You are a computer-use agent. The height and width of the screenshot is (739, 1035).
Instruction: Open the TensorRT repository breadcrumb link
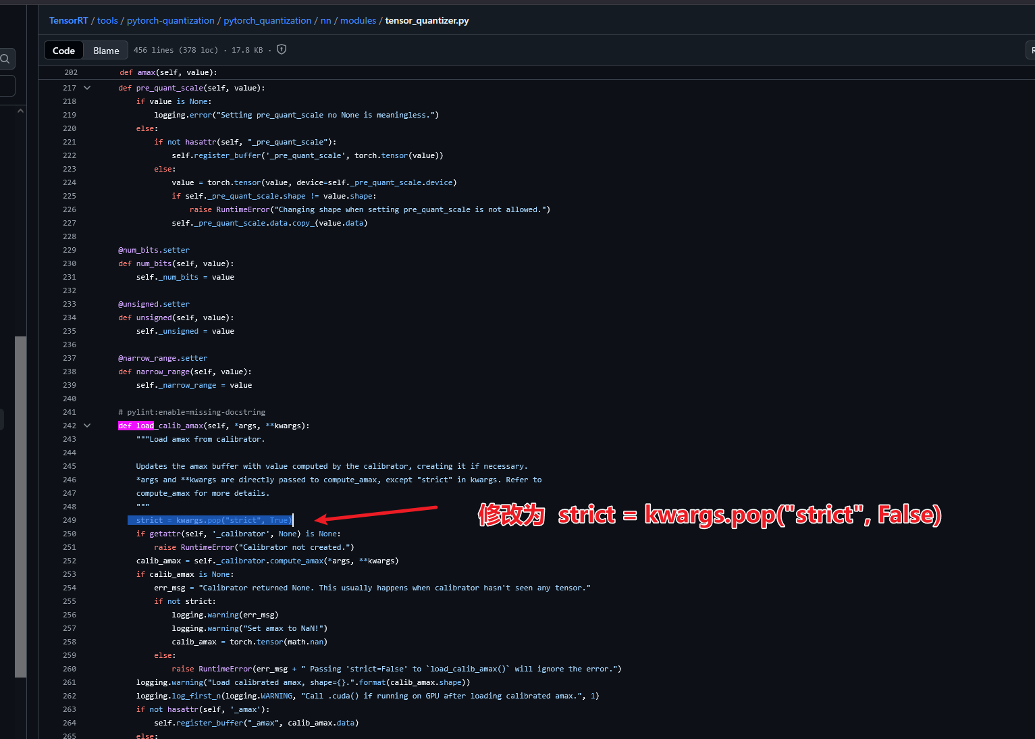tap(68, 20)
